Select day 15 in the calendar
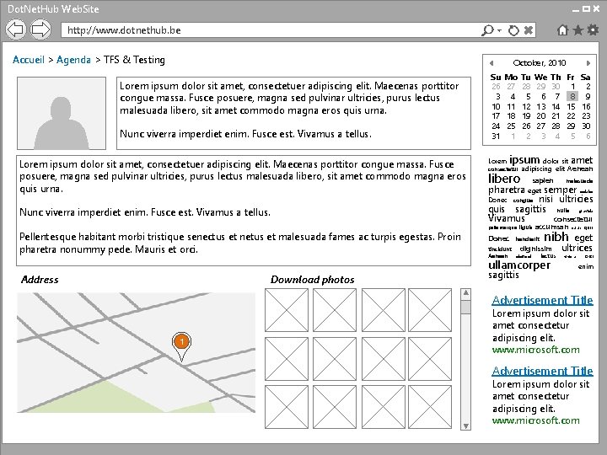This screenshot has height=455, width=607. pos(571,106)
